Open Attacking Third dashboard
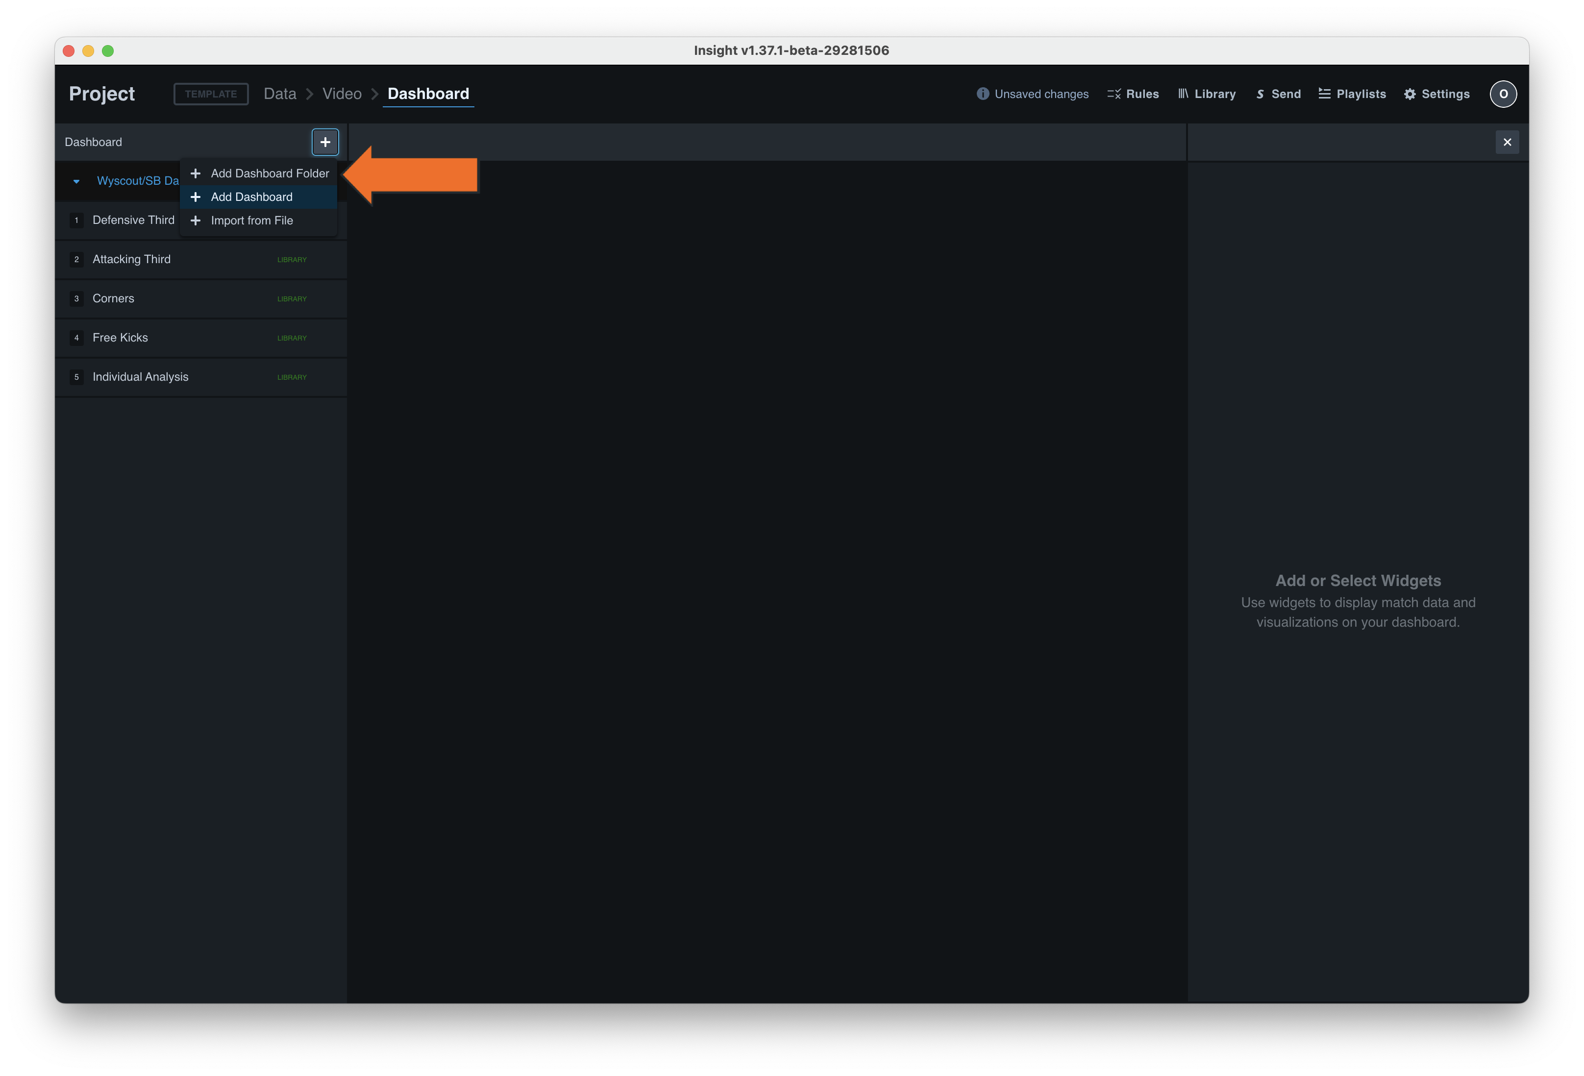The image size is (1584, 1076). [x=201, y=260]
